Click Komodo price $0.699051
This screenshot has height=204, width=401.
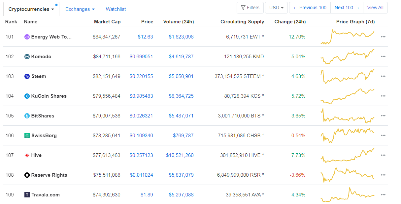(x=141, y=57)
